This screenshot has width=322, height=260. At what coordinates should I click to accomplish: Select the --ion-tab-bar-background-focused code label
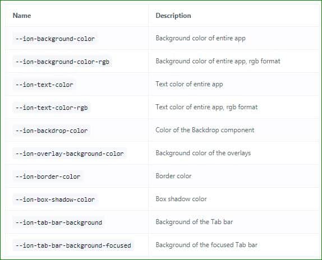pos(73,245)
